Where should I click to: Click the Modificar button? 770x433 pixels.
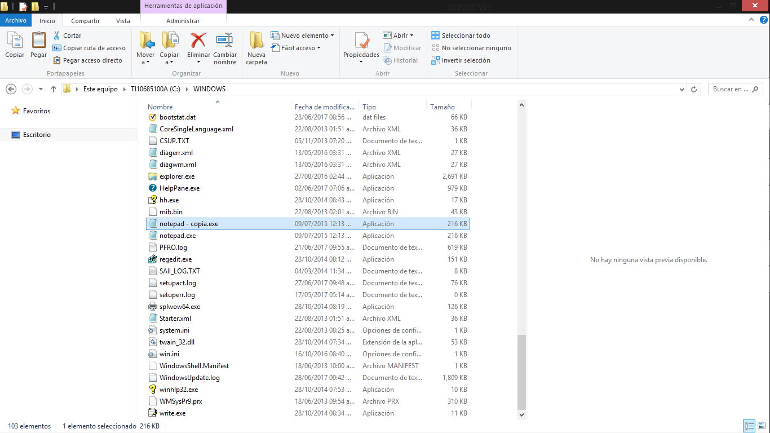[x=402, y=48]
